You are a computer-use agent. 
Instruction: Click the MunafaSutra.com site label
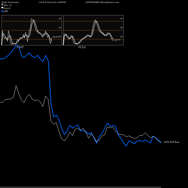click(110, 2)
